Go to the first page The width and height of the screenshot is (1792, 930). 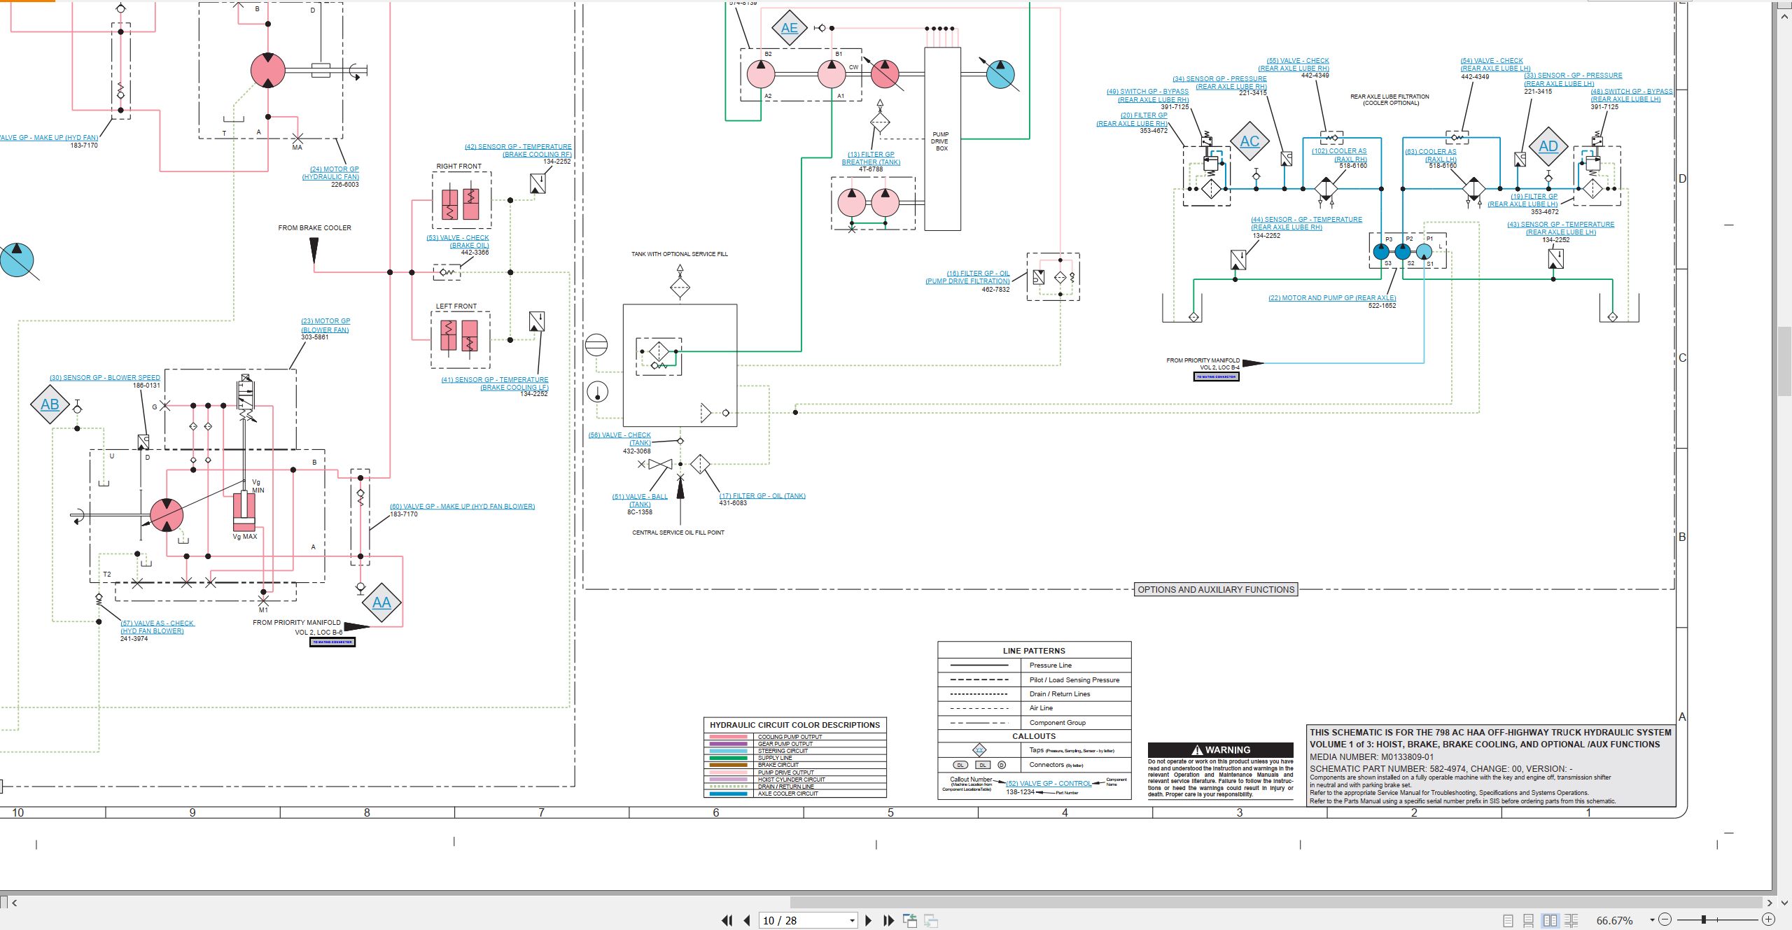(727, 920)
